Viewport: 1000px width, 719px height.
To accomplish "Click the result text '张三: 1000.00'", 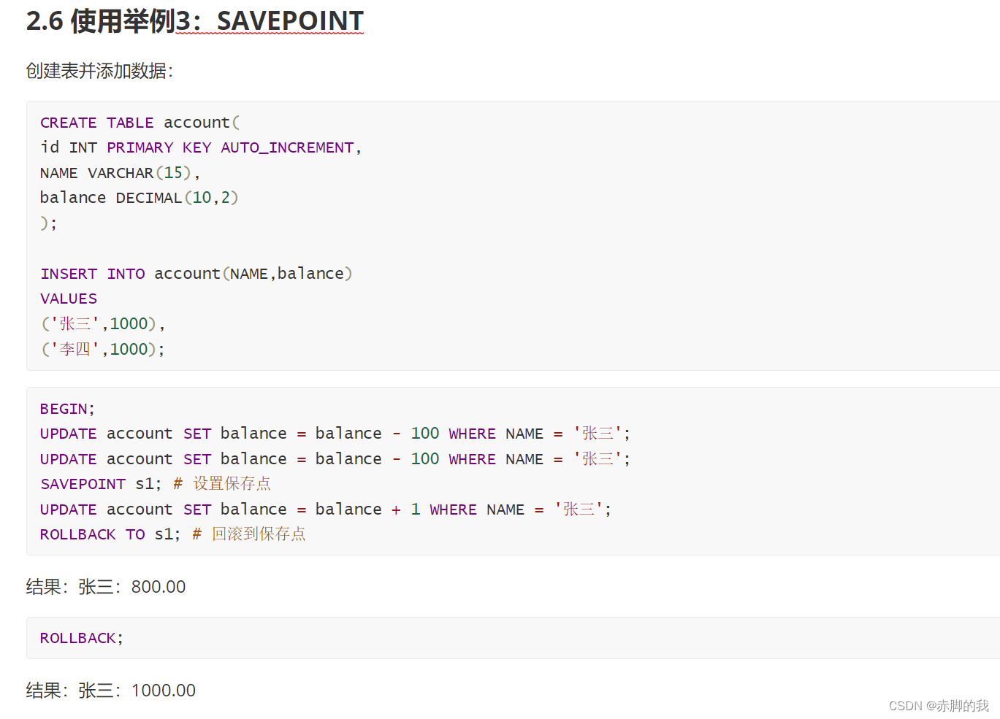I will [137, 691].
